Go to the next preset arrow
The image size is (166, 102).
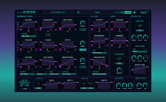pos(119,12)
